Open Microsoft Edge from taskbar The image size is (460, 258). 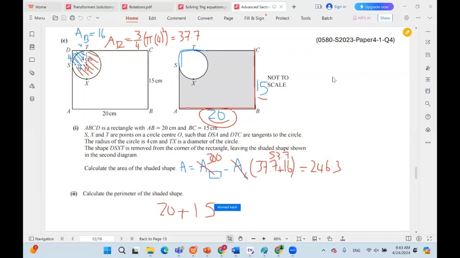[x=164, y=250]
